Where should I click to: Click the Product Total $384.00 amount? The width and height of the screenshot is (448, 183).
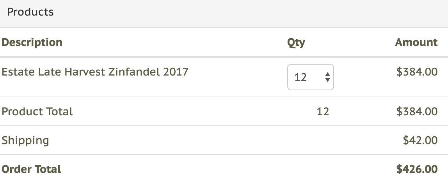[417, 112]
